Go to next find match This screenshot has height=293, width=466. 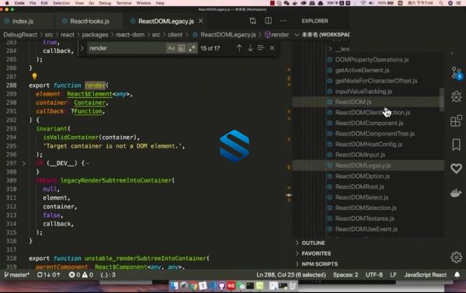pyautogui.click(x=250, y=48)
